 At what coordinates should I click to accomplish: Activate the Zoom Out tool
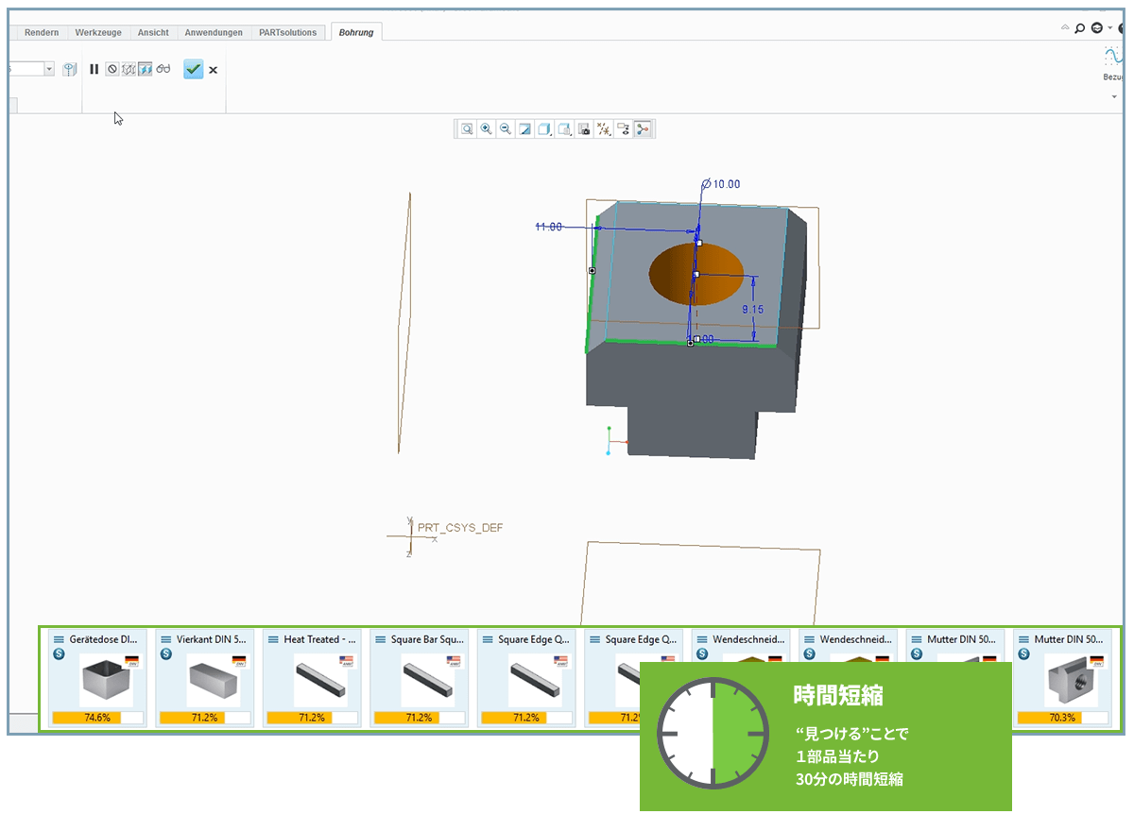coord(506,128)
